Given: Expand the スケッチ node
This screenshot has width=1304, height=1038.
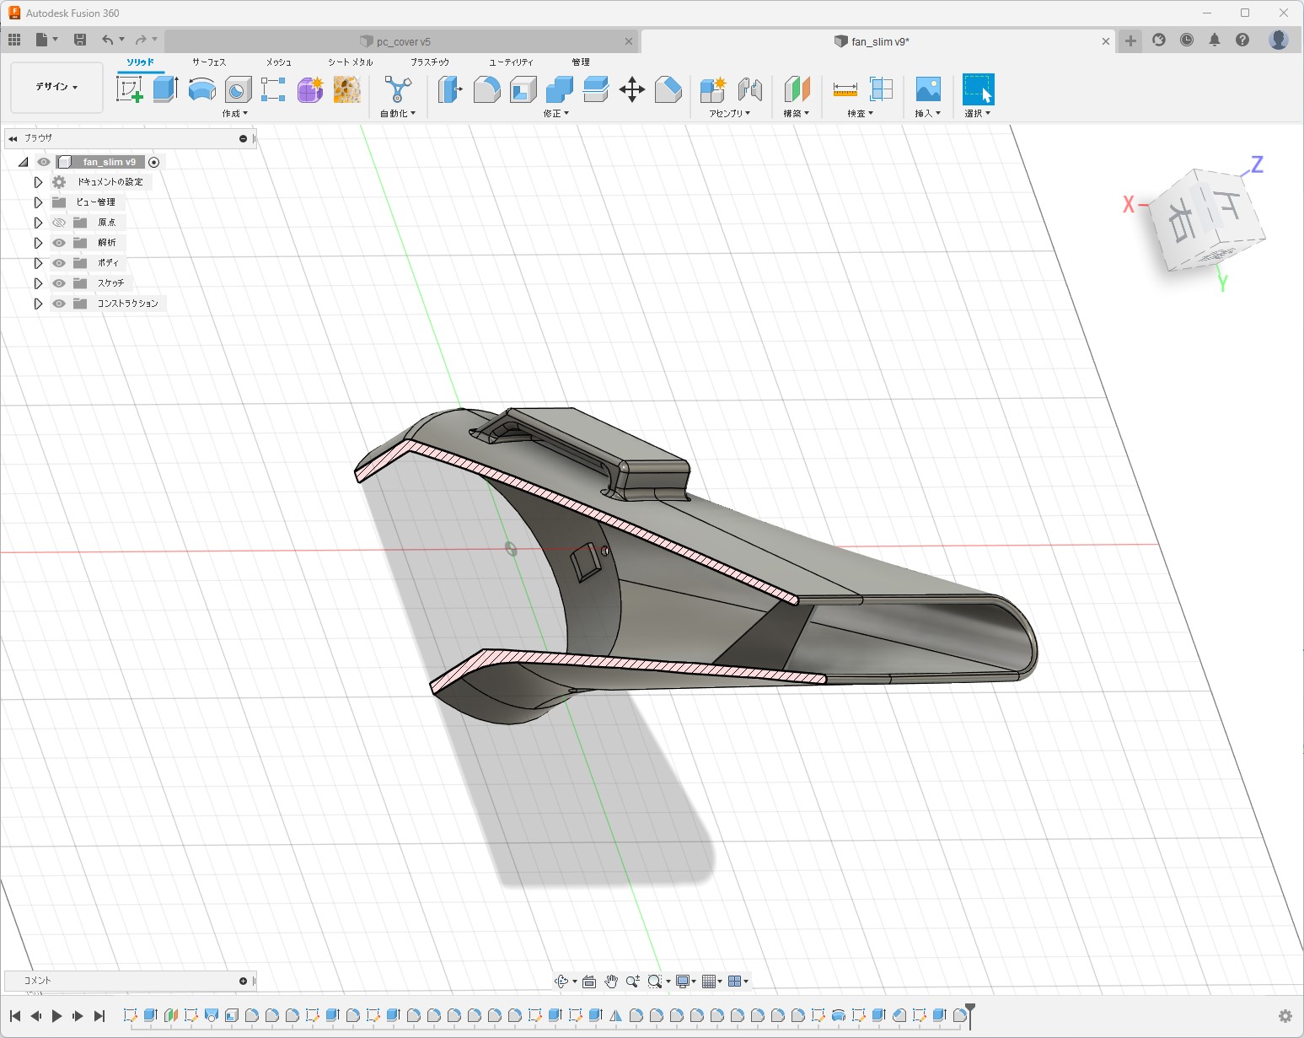Looking at the screenshot, I should coord(38,283).
